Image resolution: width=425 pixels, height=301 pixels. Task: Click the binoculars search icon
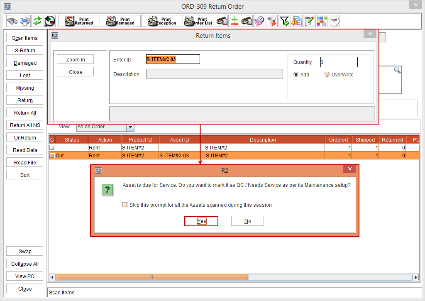[12, 21]
